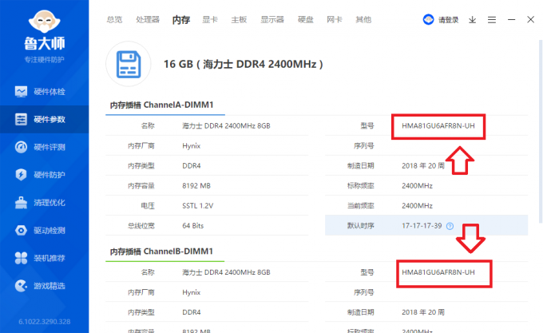This screenshot has height=333, width=543.
Task: Open the hamburger menu icon
Action: [492, 20]
